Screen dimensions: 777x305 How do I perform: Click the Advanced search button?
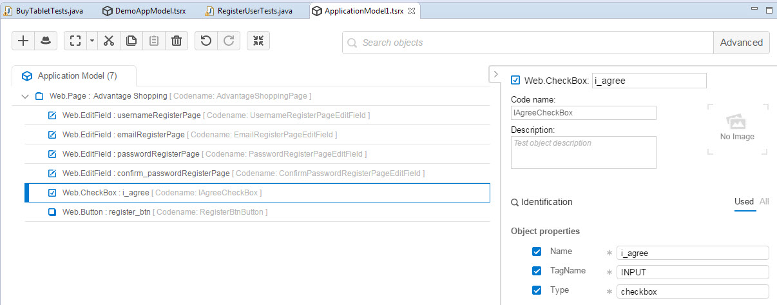[741, 43]
